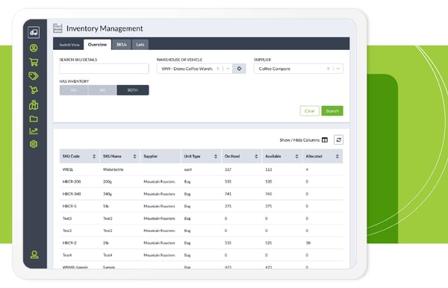
Task: Open the Coffee Company supplier combo box
Action: (x=298, y=69)
